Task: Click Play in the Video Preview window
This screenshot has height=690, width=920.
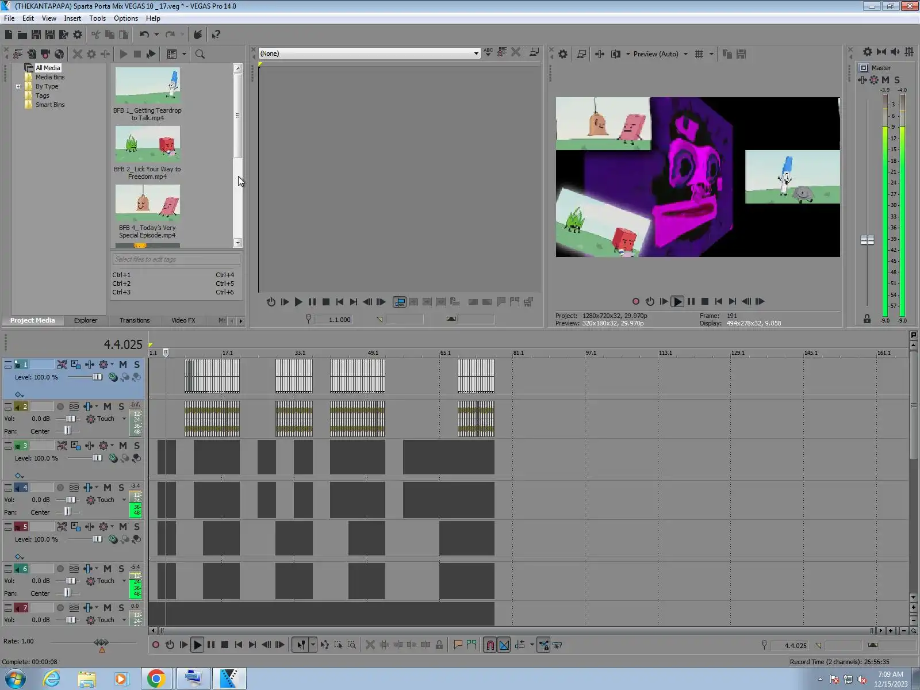Action: pyautogui.click(x=677, y=301)
